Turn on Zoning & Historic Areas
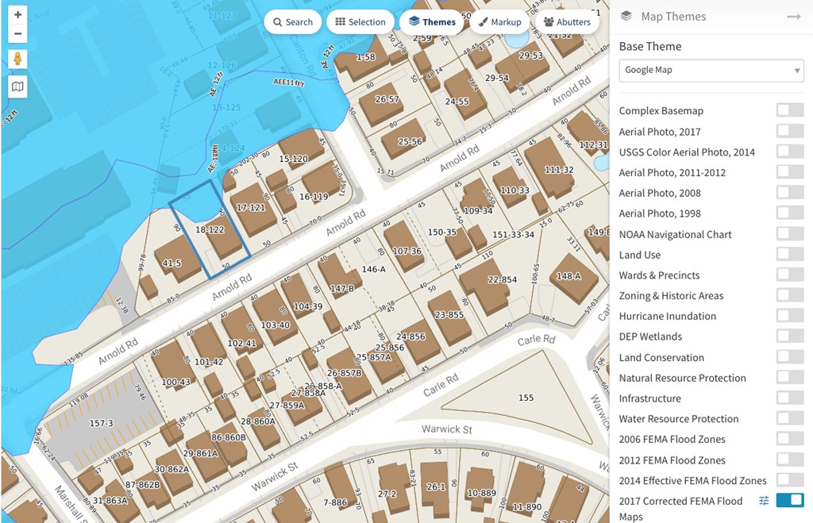Image resolution: width=813 pixels, height=523 pixels. click(x=790, y=295)
